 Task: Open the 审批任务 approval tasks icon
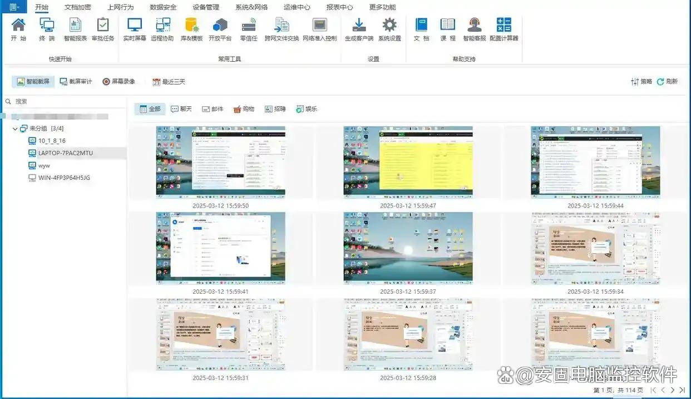(103, 29)
